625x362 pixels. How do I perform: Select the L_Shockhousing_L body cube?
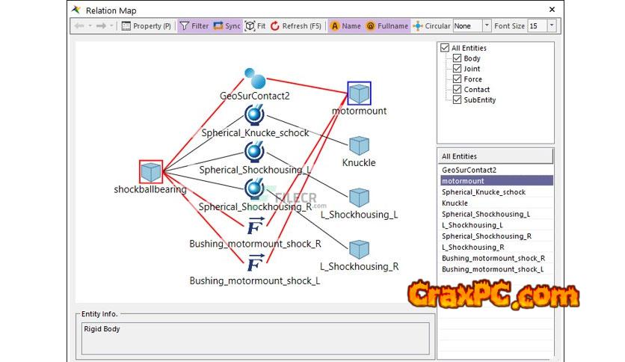(x=359, y=197)
